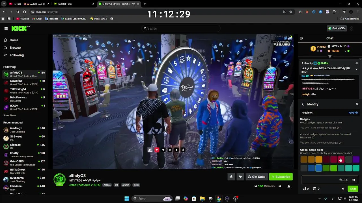Open Windows Start menu
The image size is (362, 203).
coord(126,198)
